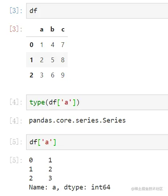Click the df['a'] code cell

(97, 142)
